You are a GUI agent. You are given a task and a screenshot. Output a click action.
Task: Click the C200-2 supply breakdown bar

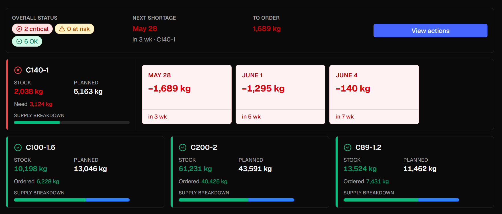click(236, 200)
